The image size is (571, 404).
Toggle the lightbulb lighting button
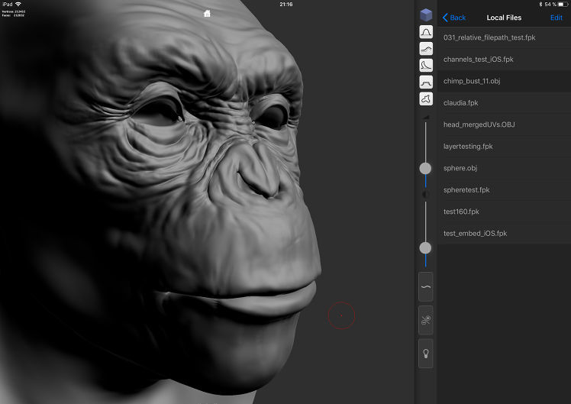pyautogui.click(x=426, y=354)
